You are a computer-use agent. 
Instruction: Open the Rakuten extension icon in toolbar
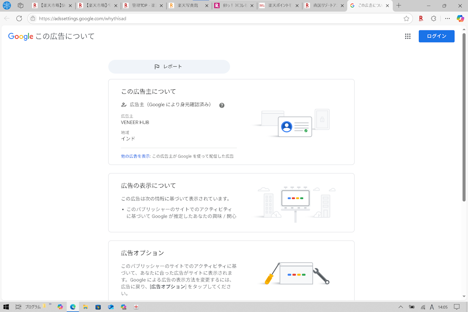(421, 18)
